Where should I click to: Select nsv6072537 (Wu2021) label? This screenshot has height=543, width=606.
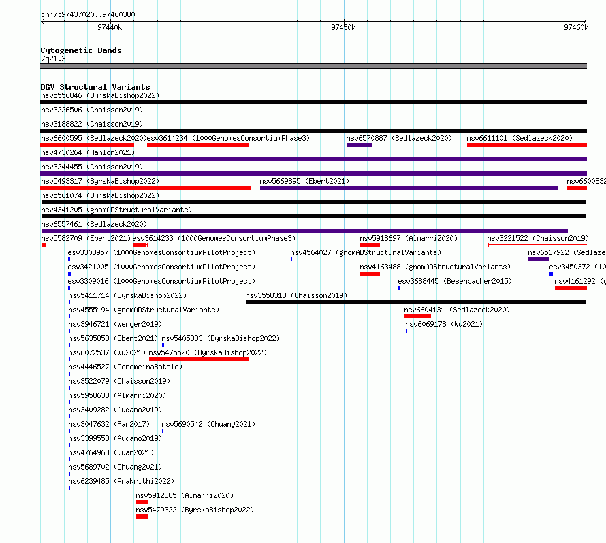point(107,352)
